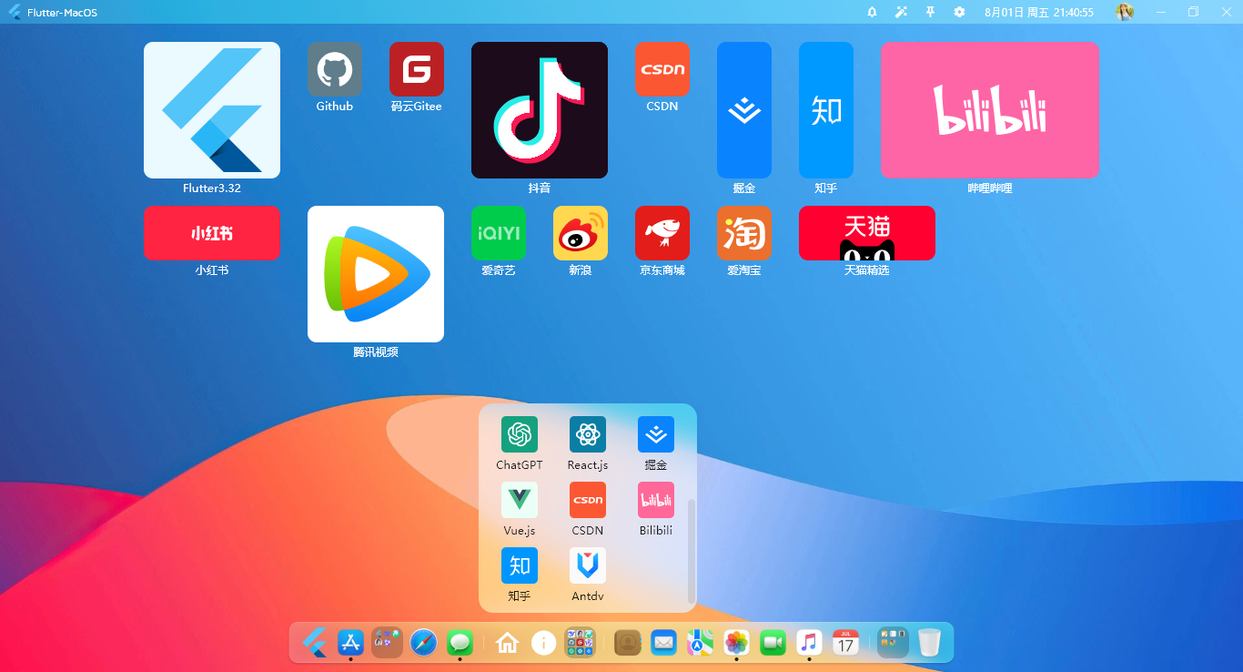Launch 天猫精选 from the desktop
The image size is (1243, 672).
(x=866, y=233)
